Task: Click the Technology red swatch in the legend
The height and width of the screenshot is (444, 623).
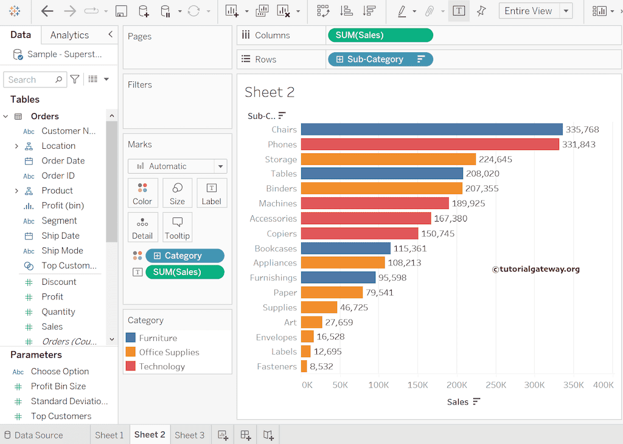Action: [x=130, y=366]
